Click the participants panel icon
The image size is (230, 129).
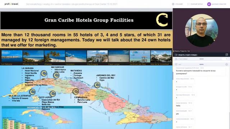point(176,59)
